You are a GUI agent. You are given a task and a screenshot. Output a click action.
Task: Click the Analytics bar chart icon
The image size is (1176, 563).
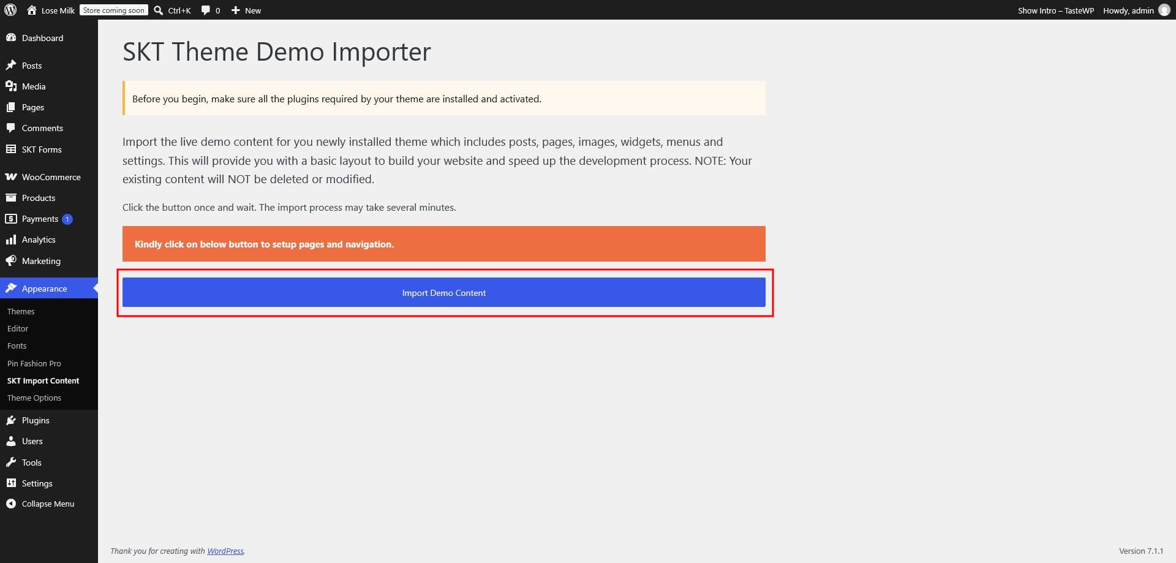11,239
